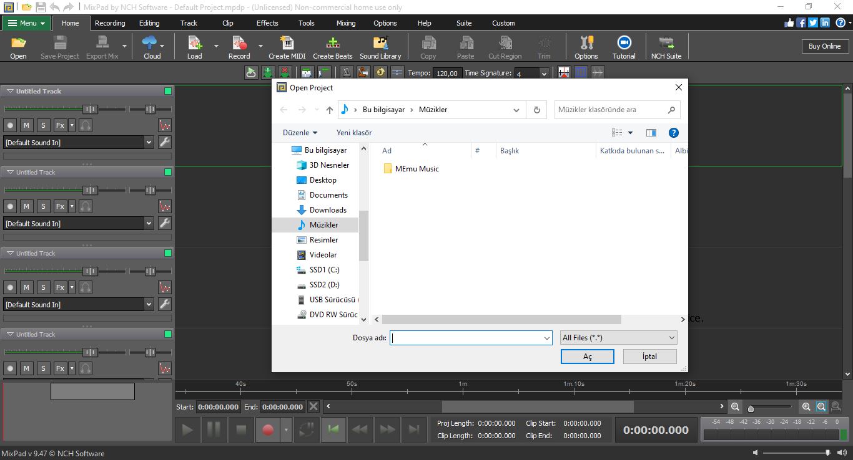Click the Facebook share icon
The width and height of the screenshot is (853, 460).
pos(801,22)
